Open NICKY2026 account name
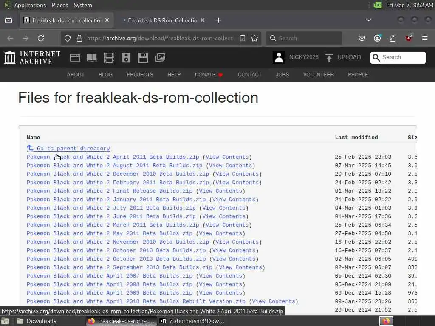The height and width of the screenshot is (326, 435). click(x=304, y=57)
